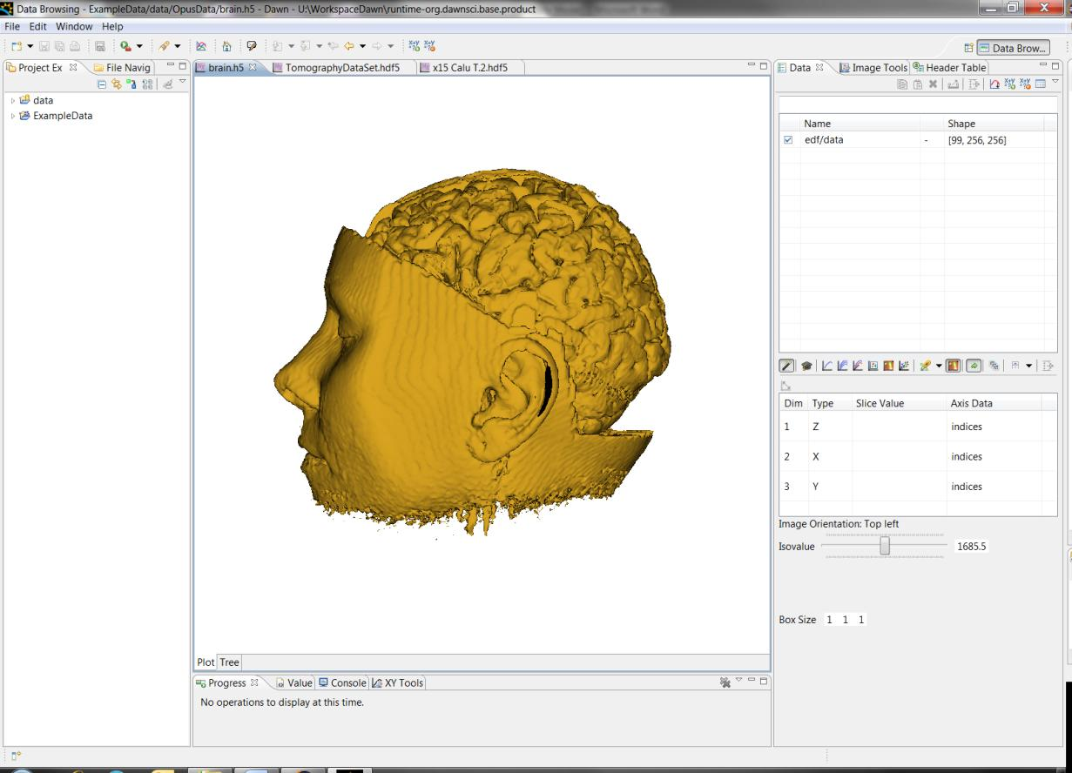1072x773 pixels.
Task: Click the second X+Y expression icon in Data toolbar
Action: click(x=1025, y=84)
